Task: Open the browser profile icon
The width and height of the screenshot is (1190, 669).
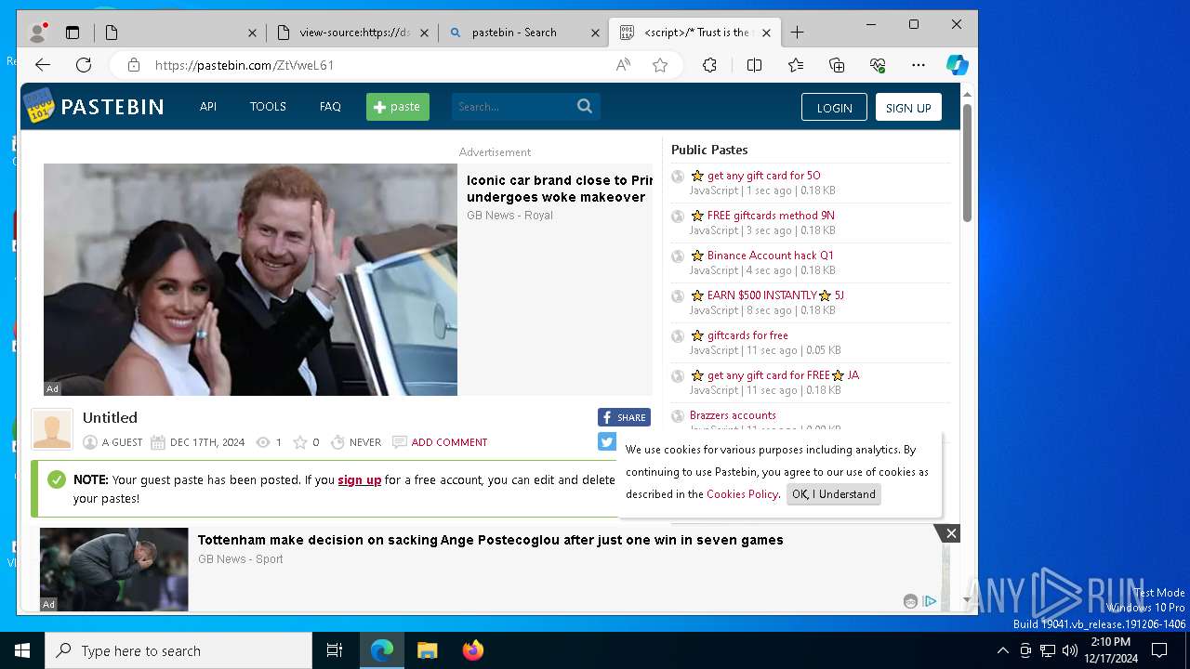Action: click(x=38, y=33)
